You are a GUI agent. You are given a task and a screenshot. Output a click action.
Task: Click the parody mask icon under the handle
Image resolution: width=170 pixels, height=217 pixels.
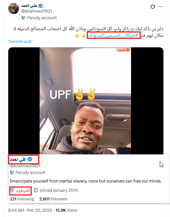[23, 18]
